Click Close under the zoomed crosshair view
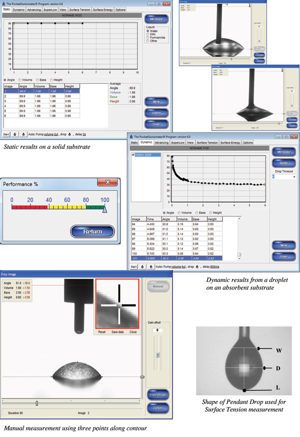 click(x=133, y=332)
